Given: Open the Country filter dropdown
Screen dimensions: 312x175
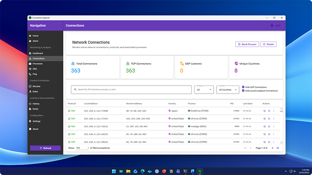Looking at the screenshot, I should pyautogui.click(x=228, y=90).
